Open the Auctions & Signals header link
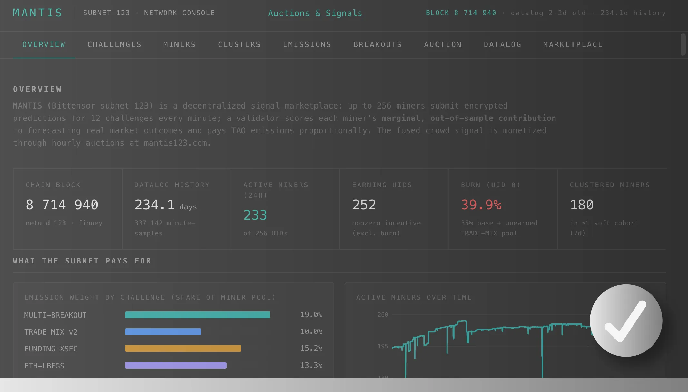 point(315,13)
